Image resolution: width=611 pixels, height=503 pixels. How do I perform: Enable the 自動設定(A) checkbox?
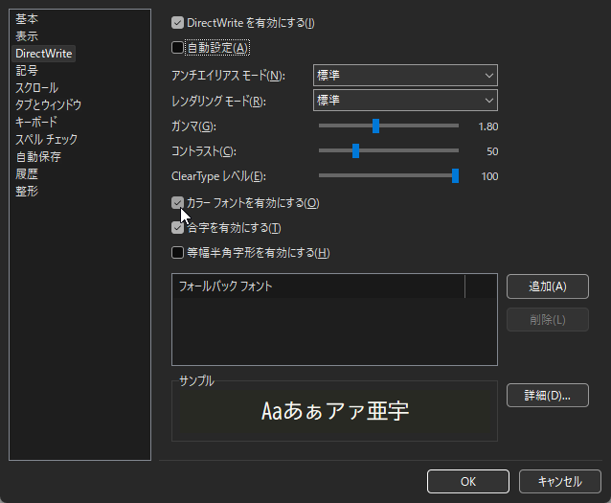pos(177,48)
